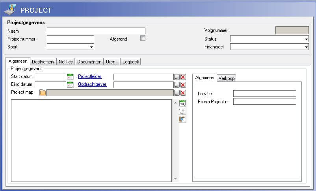Open calendar picker for Start datum
This screenshot has width=316, height=191.
coord(70,77)
